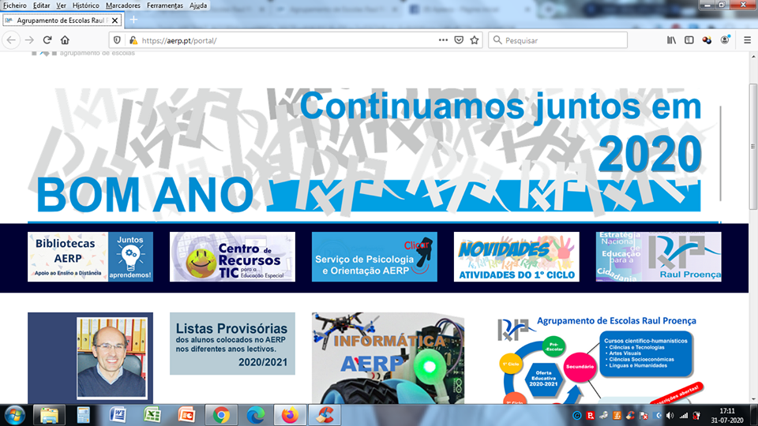Show site security padlock information
The width and height of the screenshot is (758, 426).
[x=133, y=40]
